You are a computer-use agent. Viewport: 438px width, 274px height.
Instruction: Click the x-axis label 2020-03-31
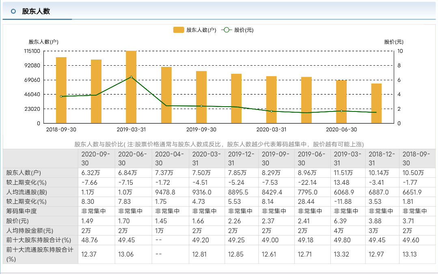tap(271, 129)
